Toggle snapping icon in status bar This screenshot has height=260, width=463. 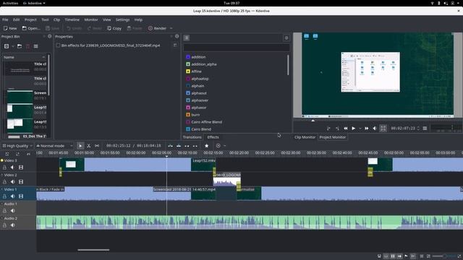point(413,256)
